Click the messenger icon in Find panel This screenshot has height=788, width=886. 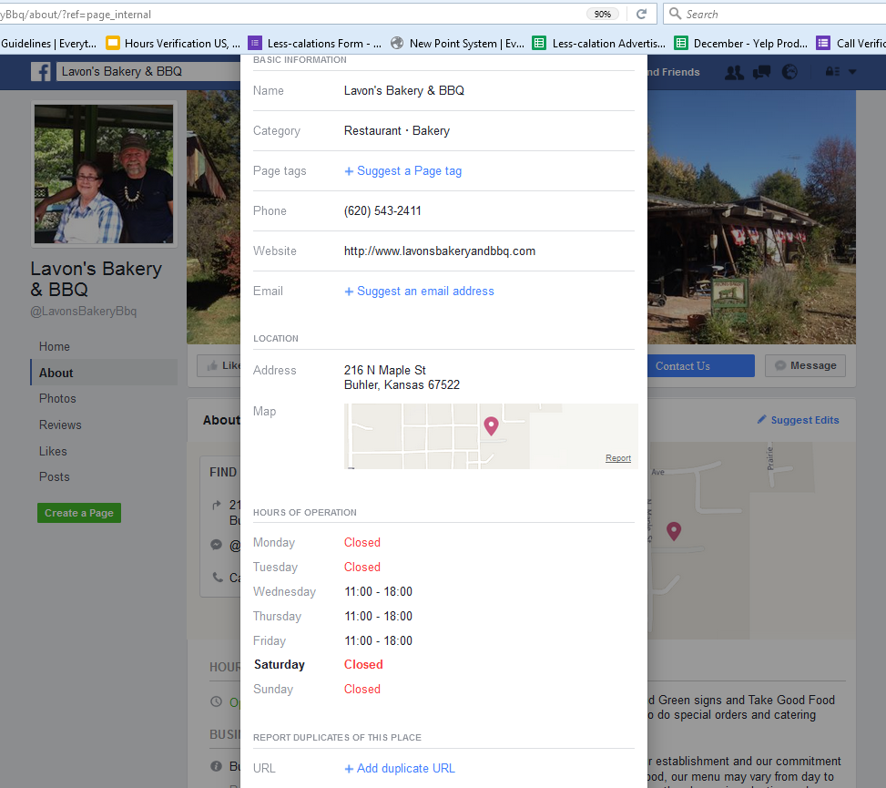coord(216,545)
